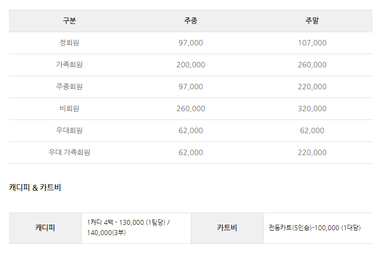Click the 캐디피 header cell
This screenshot has height=257, width=379.
[45, 228]
